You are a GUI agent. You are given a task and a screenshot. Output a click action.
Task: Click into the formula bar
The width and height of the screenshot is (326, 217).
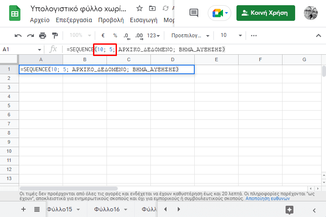[193, 49]
